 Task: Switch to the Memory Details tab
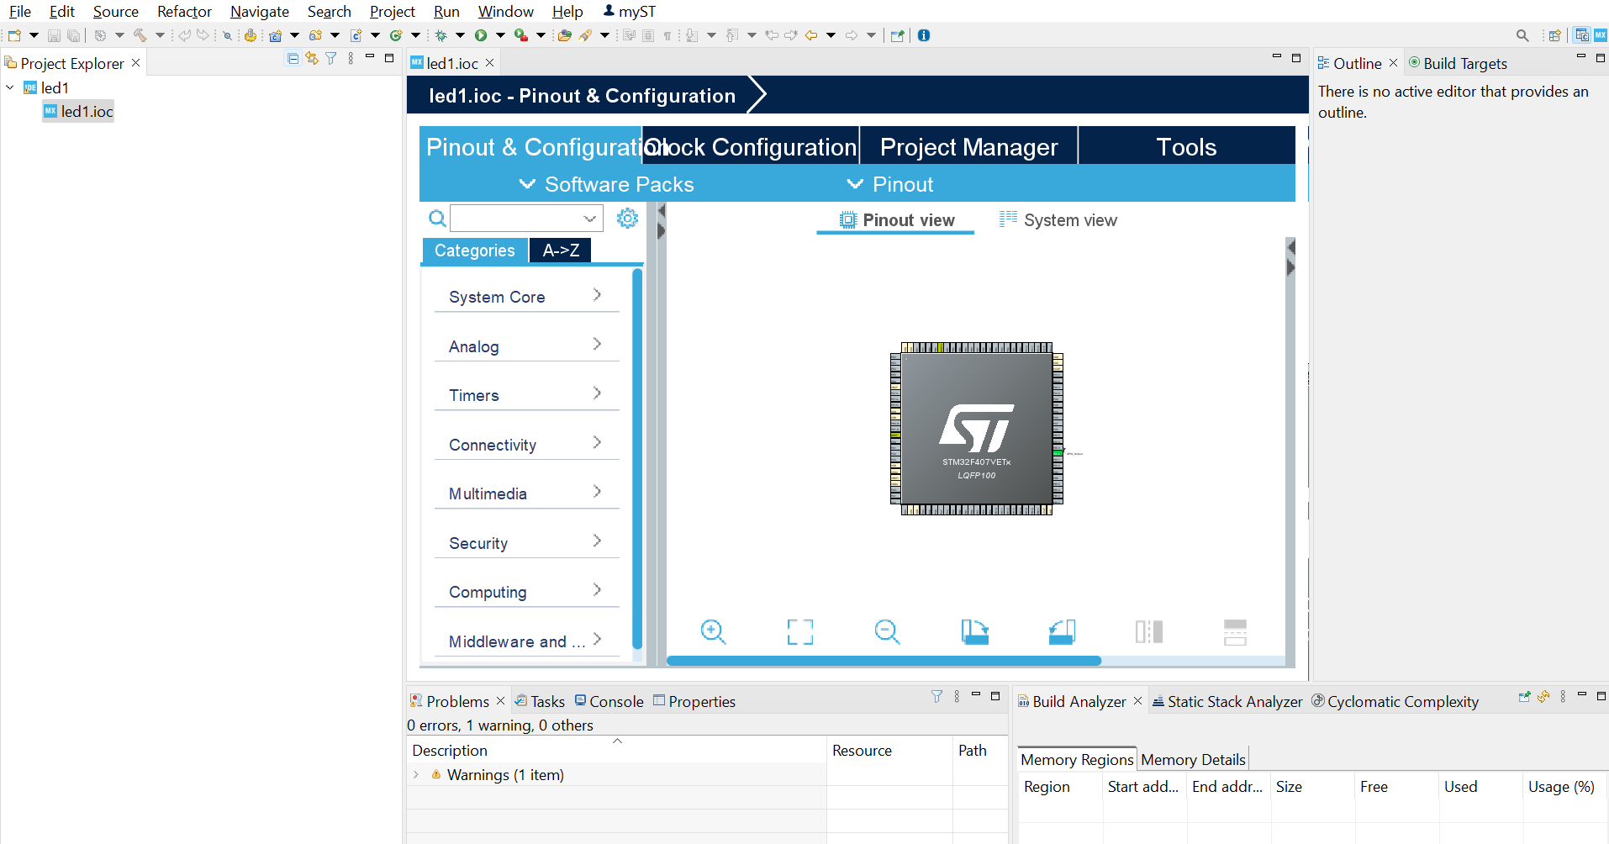1193,759
